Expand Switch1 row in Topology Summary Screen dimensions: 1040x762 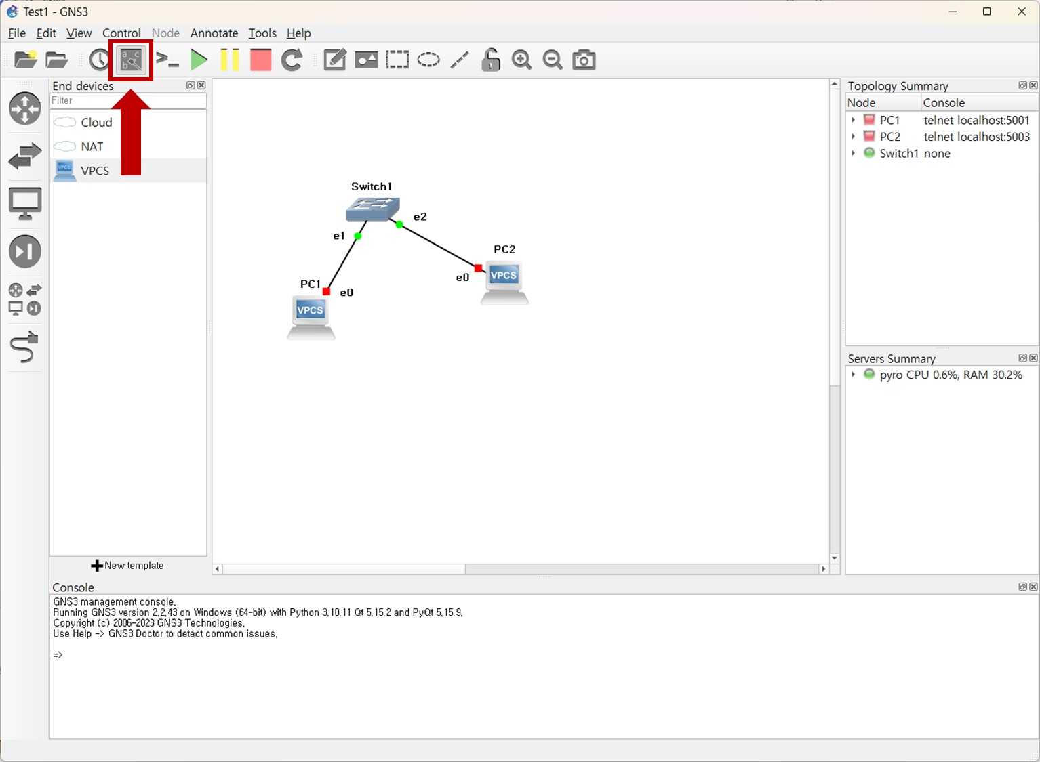point(853,154)
